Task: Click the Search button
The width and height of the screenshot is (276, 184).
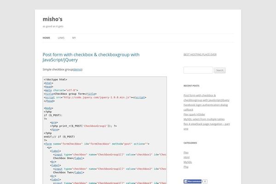Action: (220, 70)
